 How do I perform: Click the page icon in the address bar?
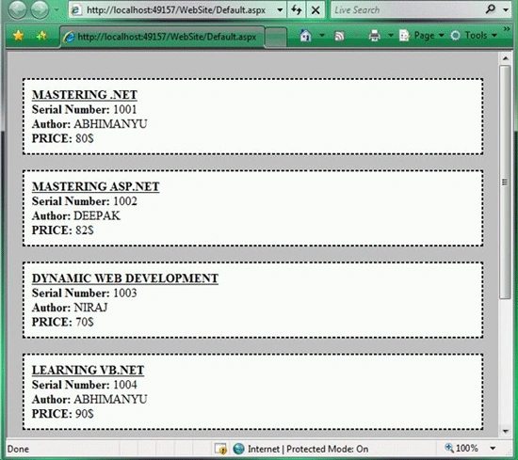pyautogui.click(x=76, y=10)
